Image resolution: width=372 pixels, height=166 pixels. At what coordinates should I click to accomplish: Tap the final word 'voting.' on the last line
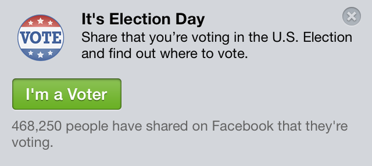tap(32, 143)
